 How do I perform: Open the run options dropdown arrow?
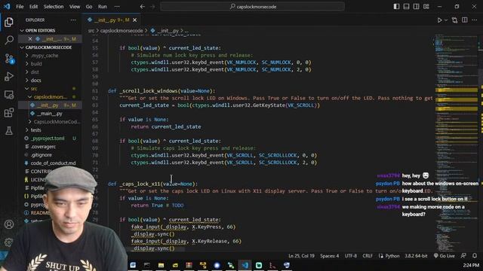(446, 20)
